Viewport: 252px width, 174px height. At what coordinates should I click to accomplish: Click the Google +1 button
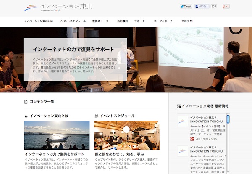(226, 7)
